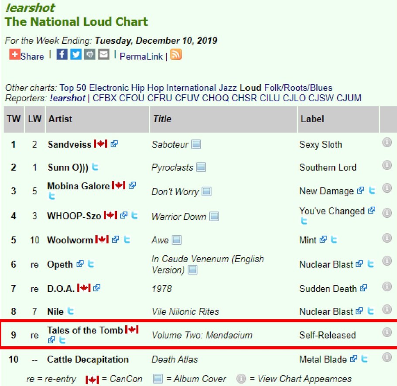This screenshot has width=397, height=386.
Task: Open Sandveiss external website icon
Action: click(x=114, y=144)
